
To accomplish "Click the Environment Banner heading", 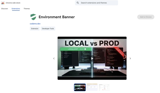I will tap(57, 17).
